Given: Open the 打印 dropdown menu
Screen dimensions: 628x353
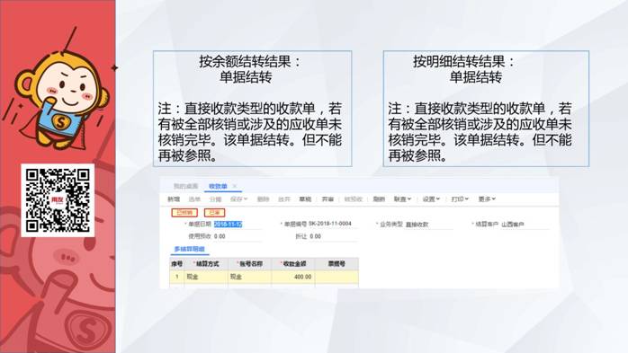Looking at the screenshot, I should click(460, 199).
